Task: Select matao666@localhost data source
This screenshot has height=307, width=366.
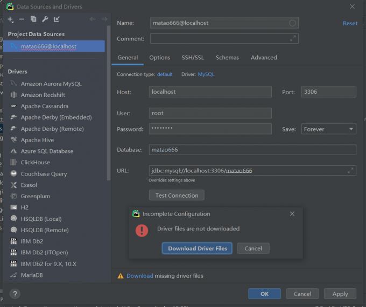Action: point(48,47)
